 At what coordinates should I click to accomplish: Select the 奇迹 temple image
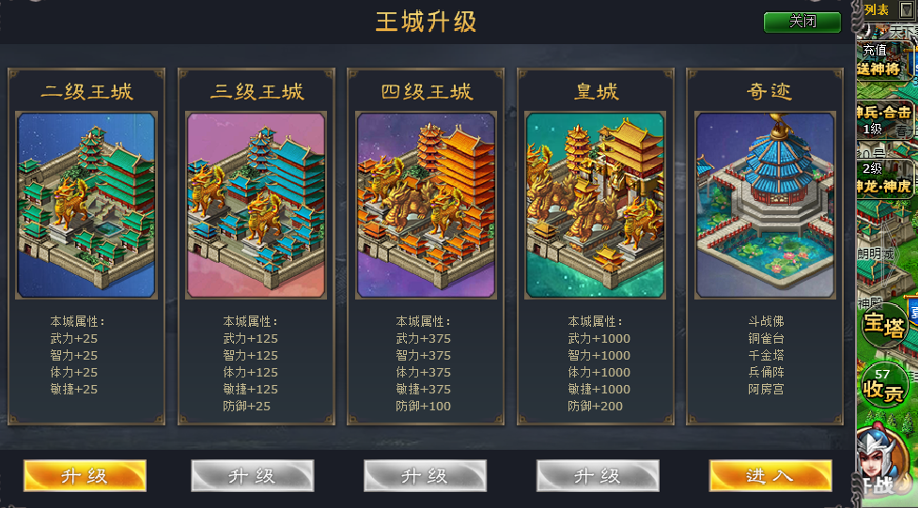[765, 206]
